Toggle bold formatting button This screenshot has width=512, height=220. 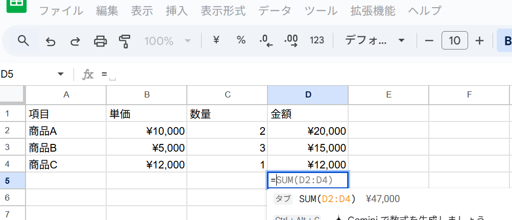506,41
